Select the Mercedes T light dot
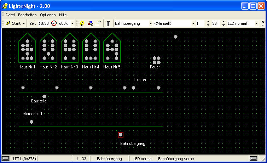The height and width of the screenshot is (163, 267). [x=31, y=122]
